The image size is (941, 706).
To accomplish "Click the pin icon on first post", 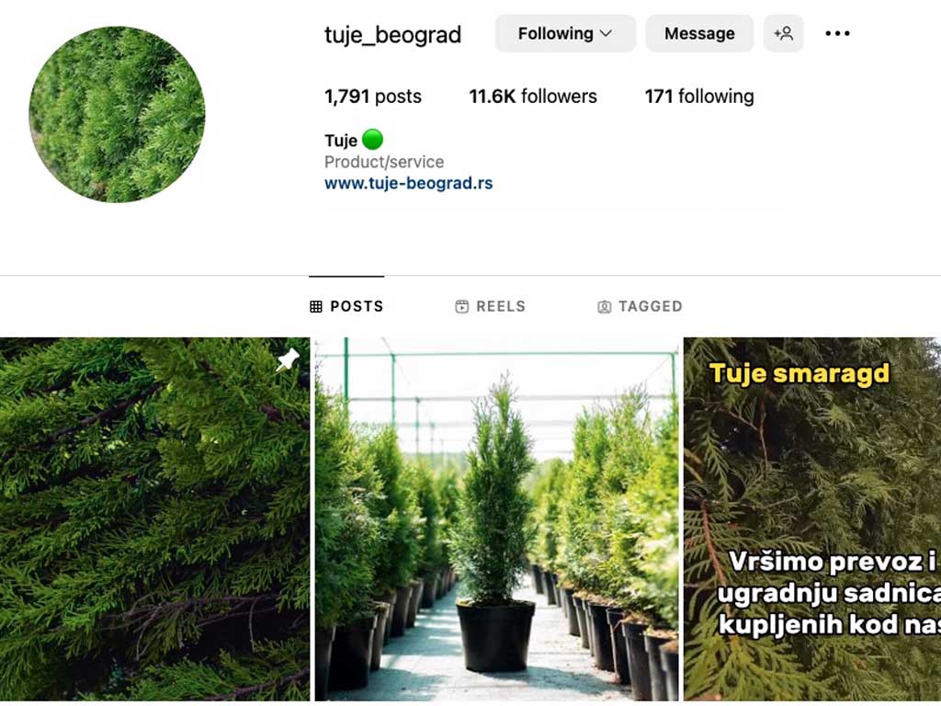I will pos(288,359).
